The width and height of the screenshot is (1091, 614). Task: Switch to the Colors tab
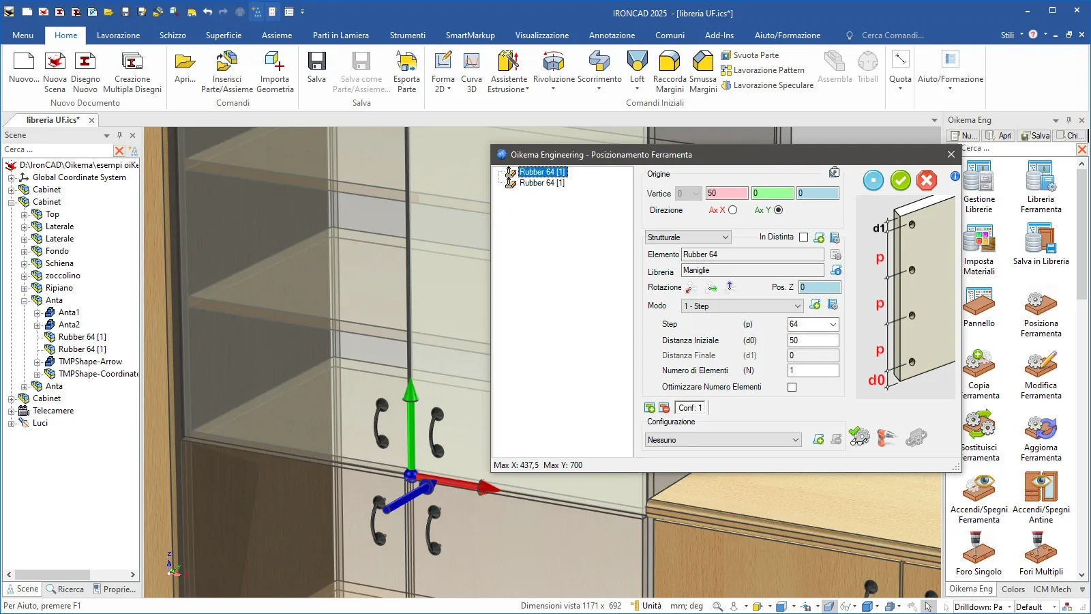click(1013, 589)
